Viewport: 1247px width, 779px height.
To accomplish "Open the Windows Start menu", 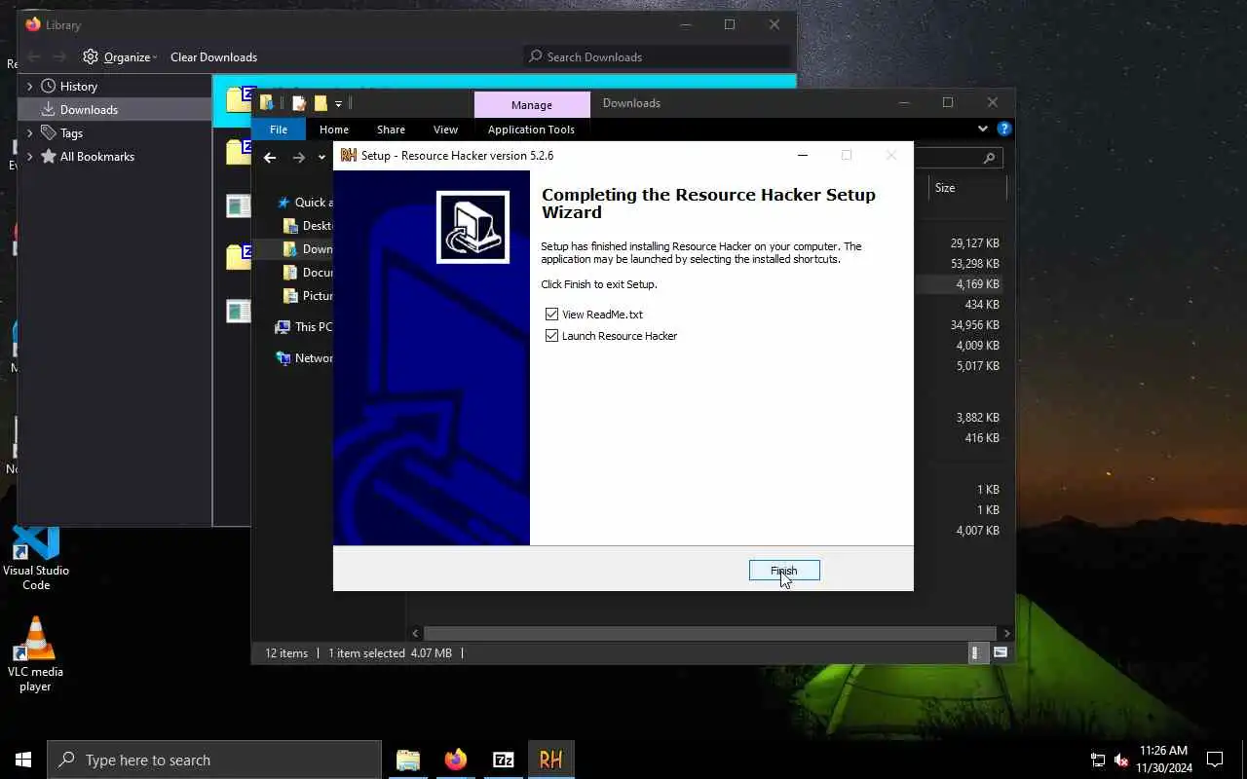I will 23,760.
